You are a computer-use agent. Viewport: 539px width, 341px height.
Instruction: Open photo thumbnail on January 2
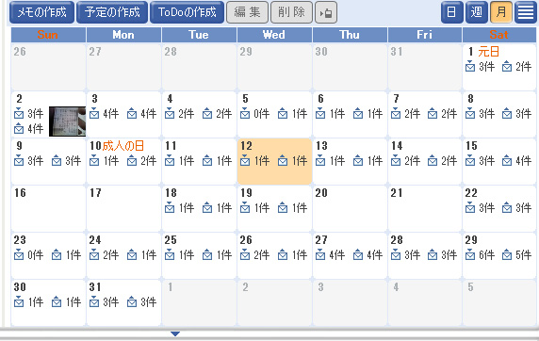point(68,122)
